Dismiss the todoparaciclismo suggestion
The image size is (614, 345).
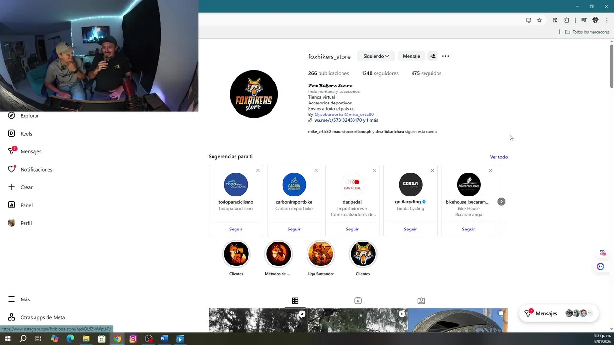click(258, 170)
